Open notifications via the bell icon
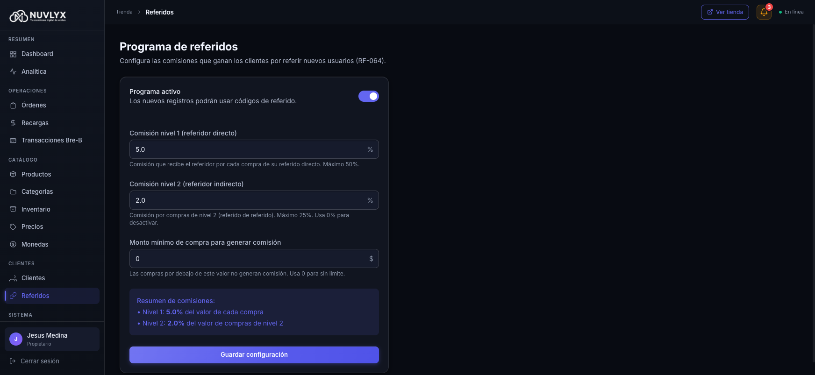Screen dimensions: 815x375 click(764, 12)
